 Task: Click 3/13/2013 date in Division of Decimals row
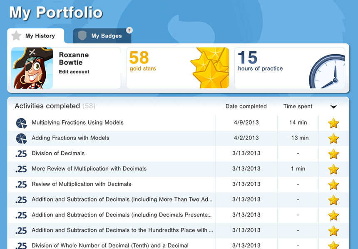coord(246,153)
